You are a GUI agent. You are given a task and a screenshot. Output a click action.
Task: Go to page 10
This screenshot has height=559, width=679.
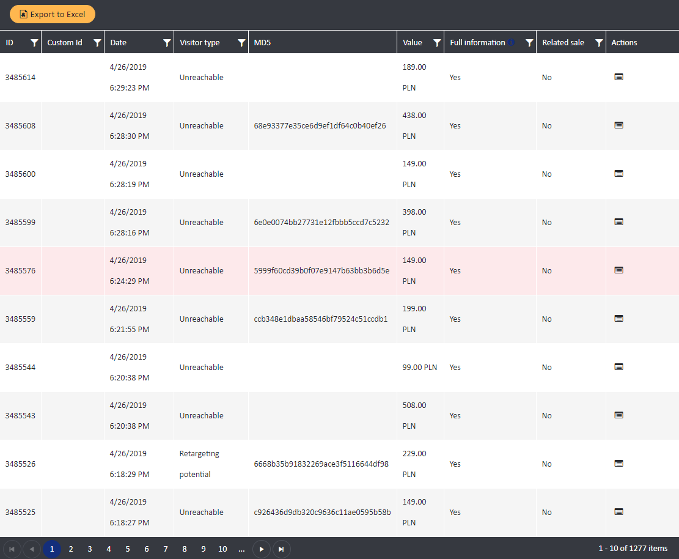222,549
